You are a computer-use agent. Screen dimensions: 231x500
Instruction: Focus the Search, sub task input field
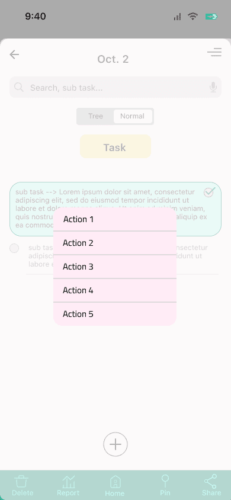pos(115,87)
